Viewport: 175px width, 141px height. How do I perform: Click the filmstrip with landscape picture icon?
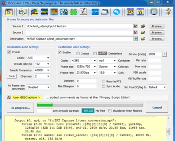click(44, 12)
